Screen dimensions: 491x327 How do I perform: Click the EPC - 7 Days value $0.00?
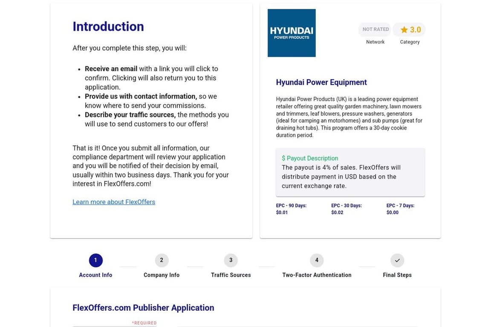pyautogui.click(x=393, y=212)
